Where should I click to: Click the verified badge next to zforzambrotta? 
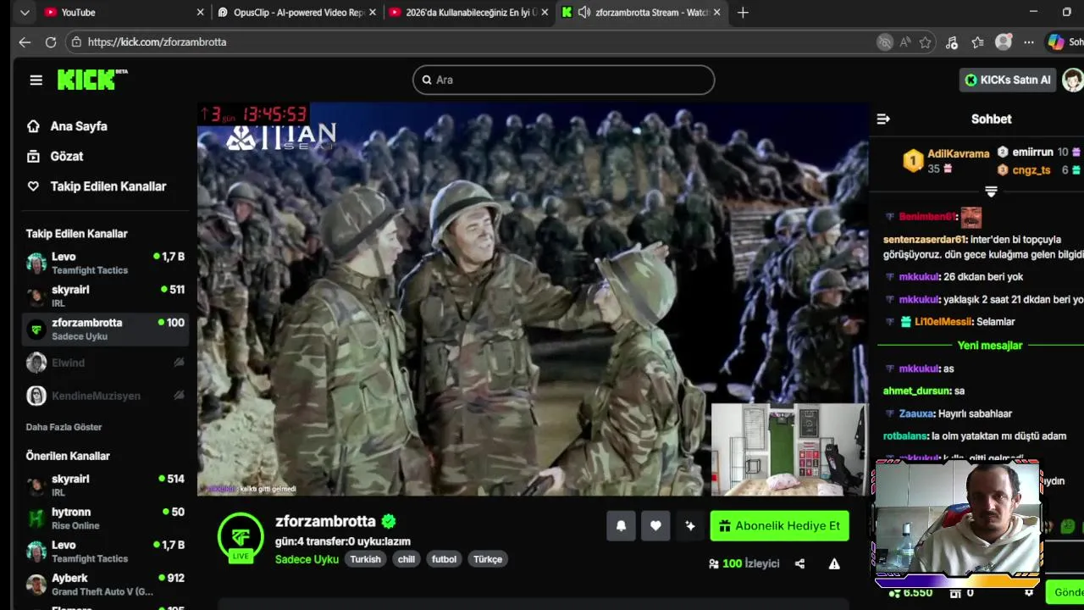tap(389, 521)
